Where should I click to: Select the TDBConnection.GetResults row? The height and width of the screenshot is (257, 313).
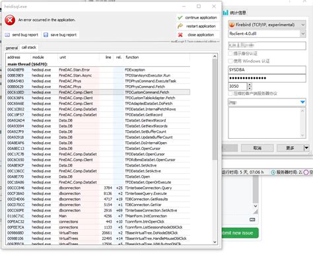(98, 199)
